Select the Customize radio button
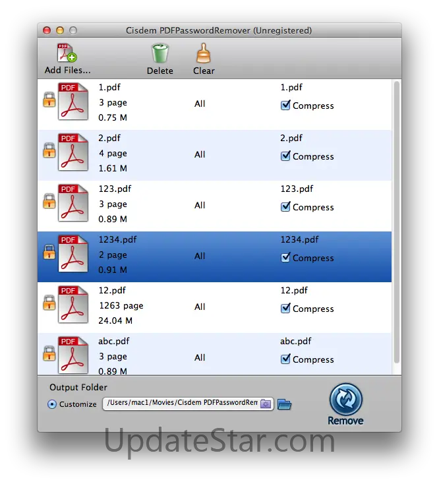This screenshot has height=484, width=439. (52, 404)
